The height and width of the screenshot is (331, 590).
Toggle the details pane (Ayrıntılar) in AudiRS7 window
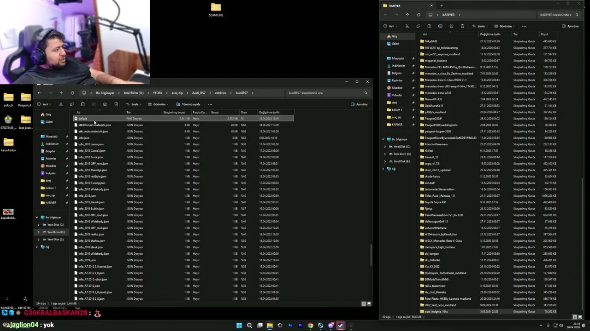tap(360, 104)
